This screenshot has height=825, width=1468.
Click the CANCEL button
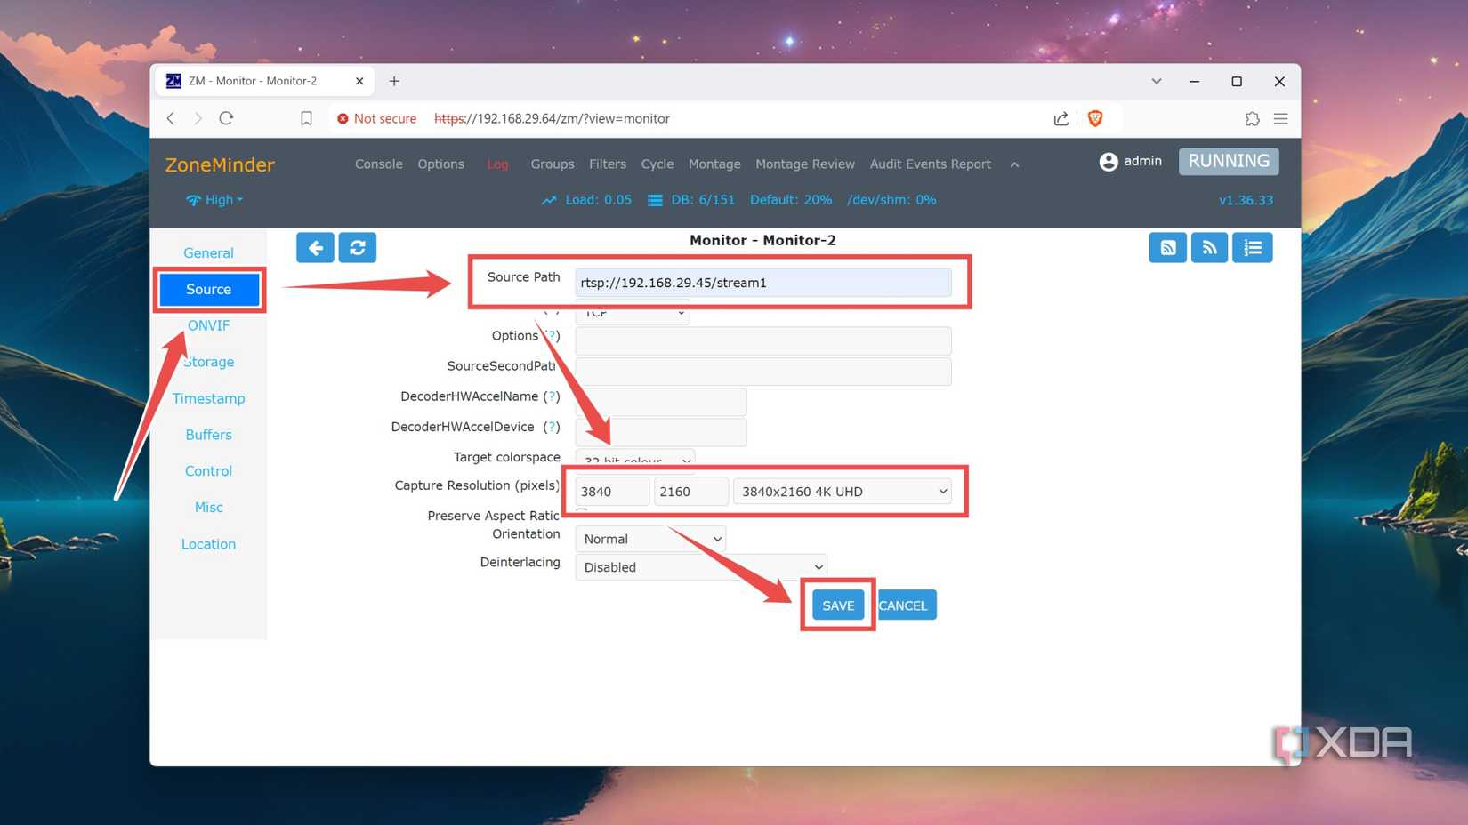[x=904, y=605]
